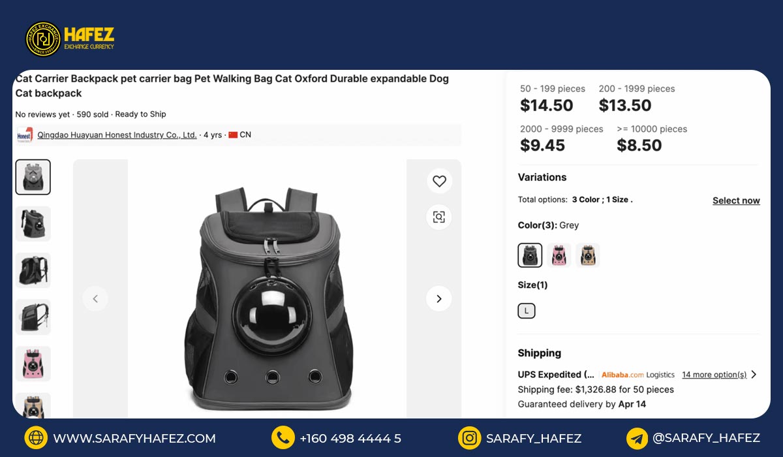Click the yellow phone icon
The width and height of the screenshot is (783, 457).
283,438
